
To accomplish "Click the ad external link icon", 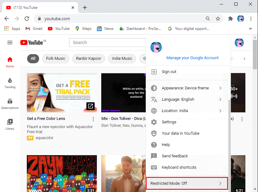I will tap(91, 106).
